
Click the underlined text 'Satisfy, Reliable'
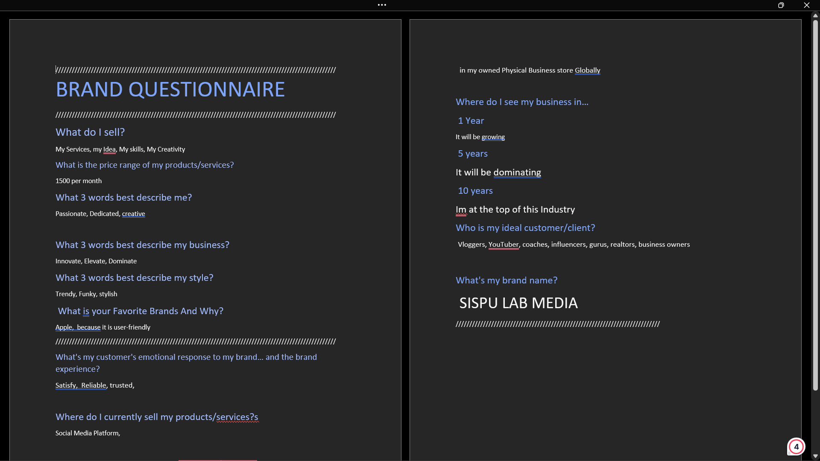(81, 385)
